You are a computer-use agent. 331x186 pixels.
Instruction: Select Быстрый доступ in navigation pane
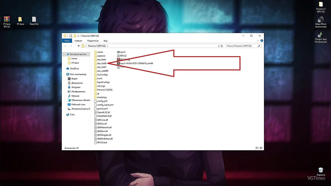click(76, 54)
